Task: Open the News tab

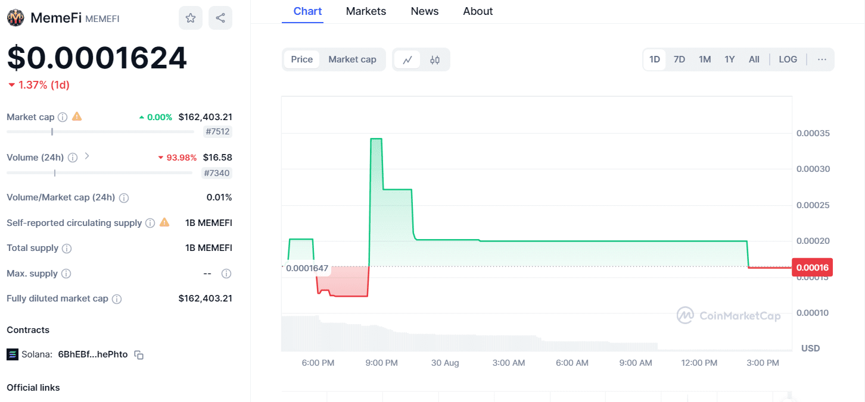Action: tap(424, 11)
